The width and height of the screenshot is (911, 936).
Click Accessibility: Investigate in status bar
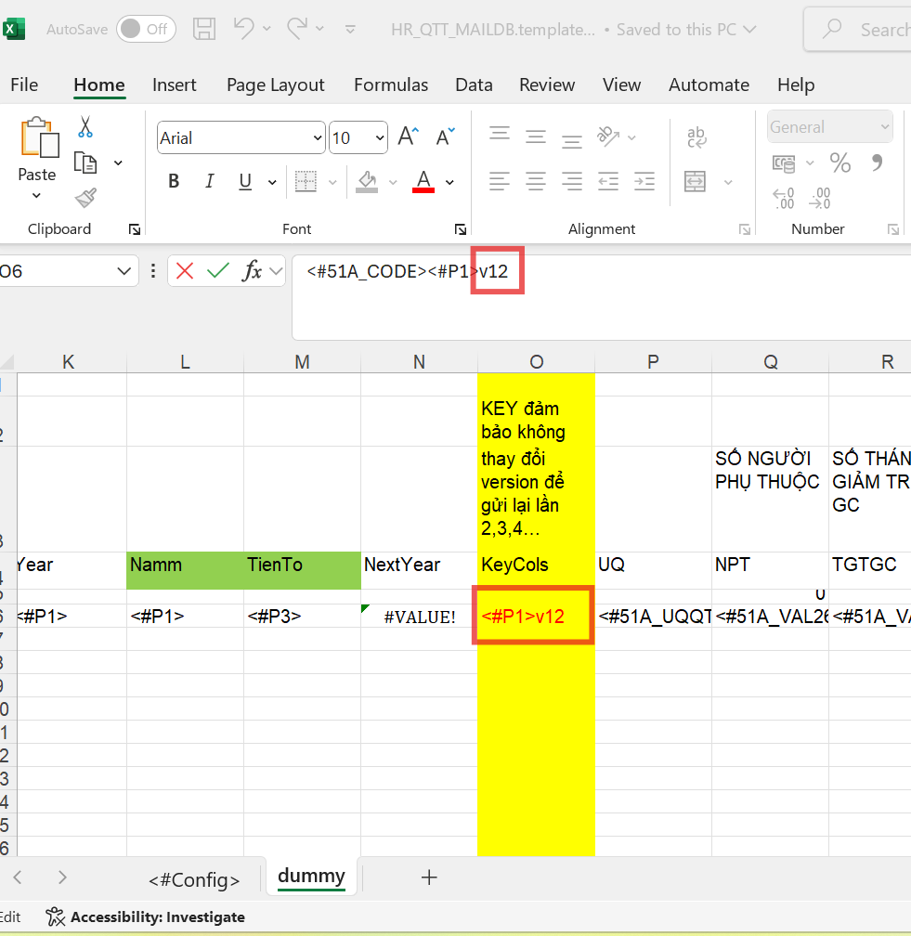(147, 916)
